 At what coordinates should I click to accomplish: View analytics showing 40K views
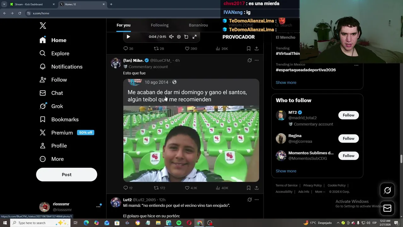point(222,188)
